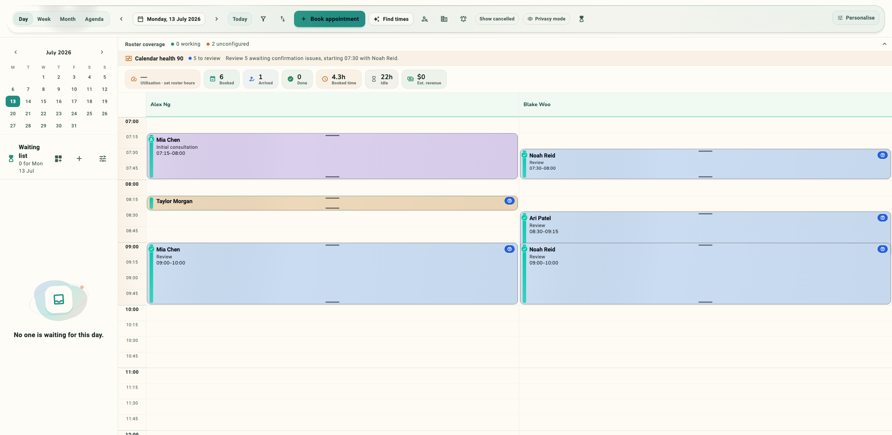The width and height of the screenshot is (892, 435).
Task: Collapse the roster coverage panel
Action: coord(884,44)
